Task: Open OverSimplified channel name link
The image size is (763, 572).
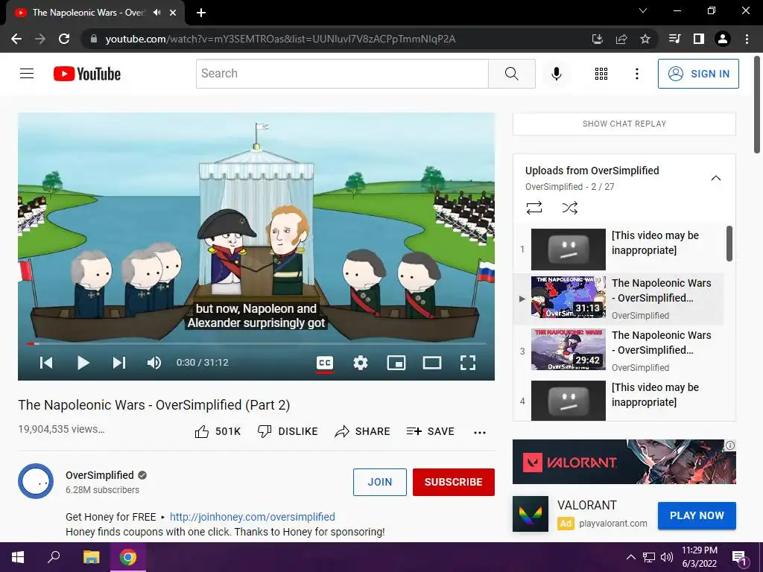Action: pyautogui.click(x=100, y=475)
